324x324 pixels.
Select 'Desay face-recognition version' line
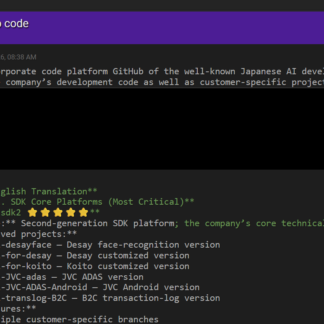143,245
